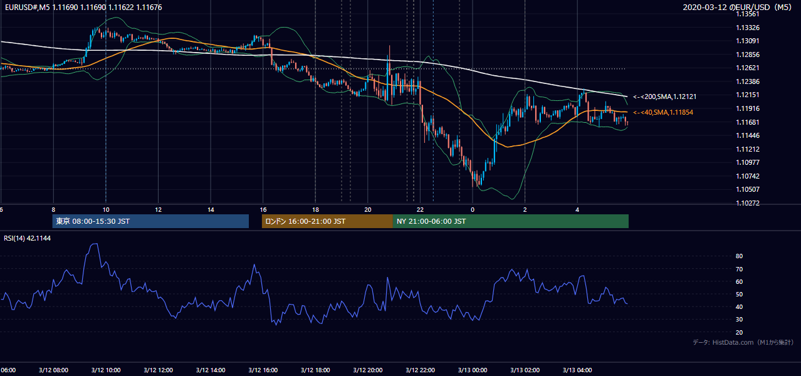
Task: Click the HistData.com data credit text
Action: coord(743,342)
